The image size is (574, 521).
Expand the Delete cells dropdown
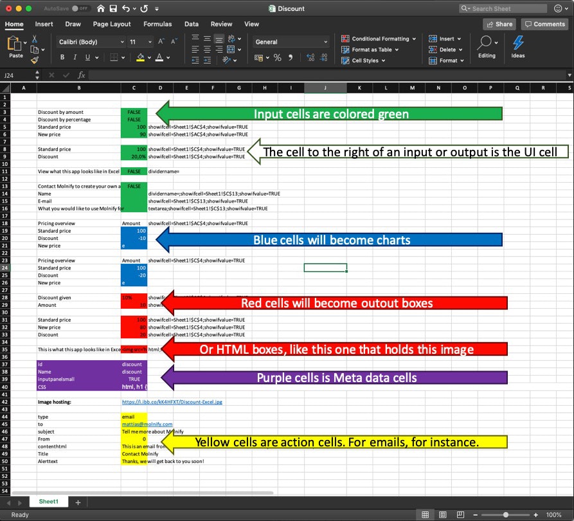[x=445, y=50]
